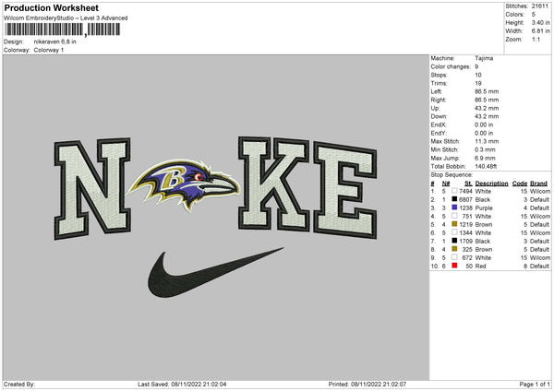Image resolution: width=554 pixels, height=391 pixels.
Task: Pick the black swatch beside 1709
Action: 454,241
